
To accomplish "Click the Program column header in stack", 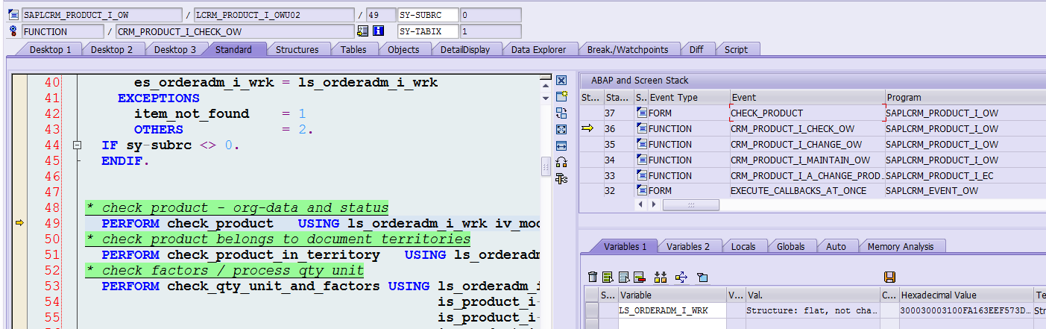I will pyautogui.click(x=965, y=97).
